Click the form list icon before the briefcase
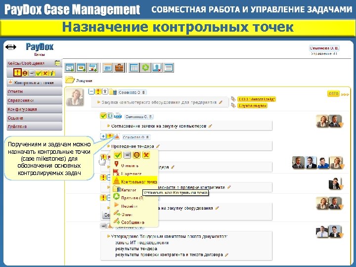 click(x=108, y=68)
